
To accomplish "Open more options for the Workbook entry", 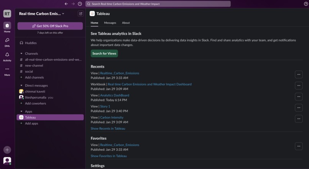I will 299,86.
